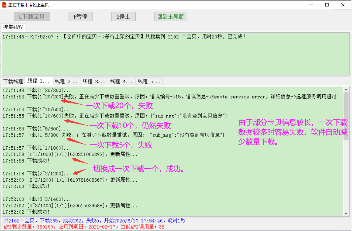Pause downloading with the P暂停 button
Image resolution: width=352 pixels, height=231 pixels.
pos(81,17)
